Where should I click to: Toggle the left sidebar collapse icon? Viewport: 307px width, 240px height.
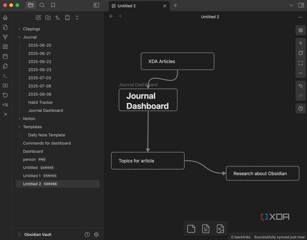pyautogui.click(x=96, y=5)
